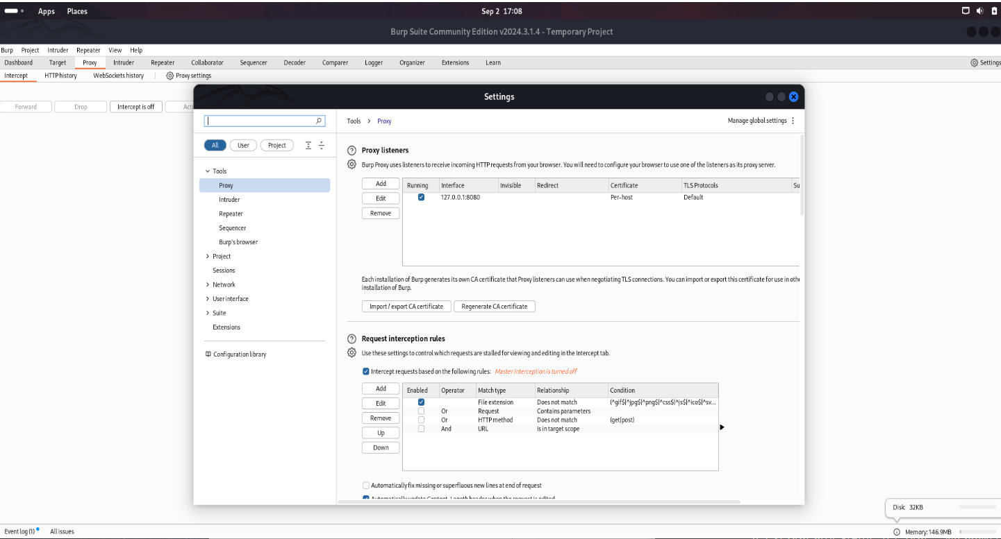Image resolution: width=1001 pixels, height=539 pixels.
Task: Open the HTTP history sub-tab
Action: point(61,76)
